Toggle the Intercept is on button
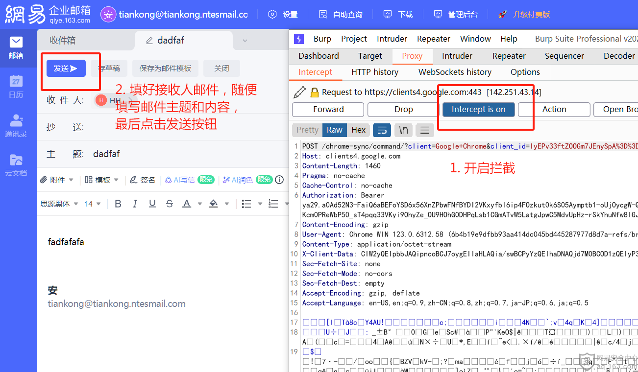This screenshot has height=372, width=638. (x=479, y=109)
